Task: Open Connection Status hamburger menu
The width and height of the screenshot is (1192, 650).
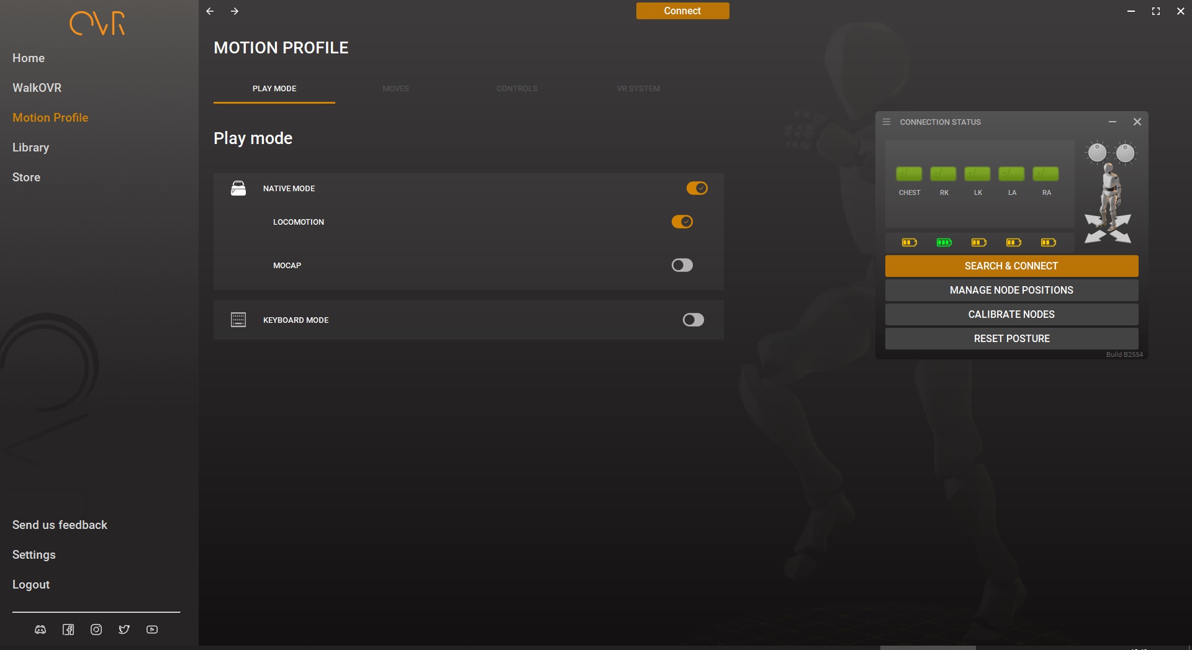Action: [x=887, y=122]
